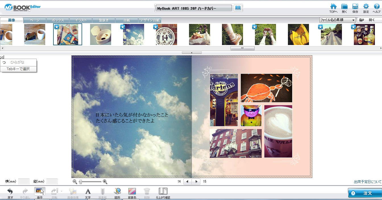Click the 保存 save icon

pos(355,7)
